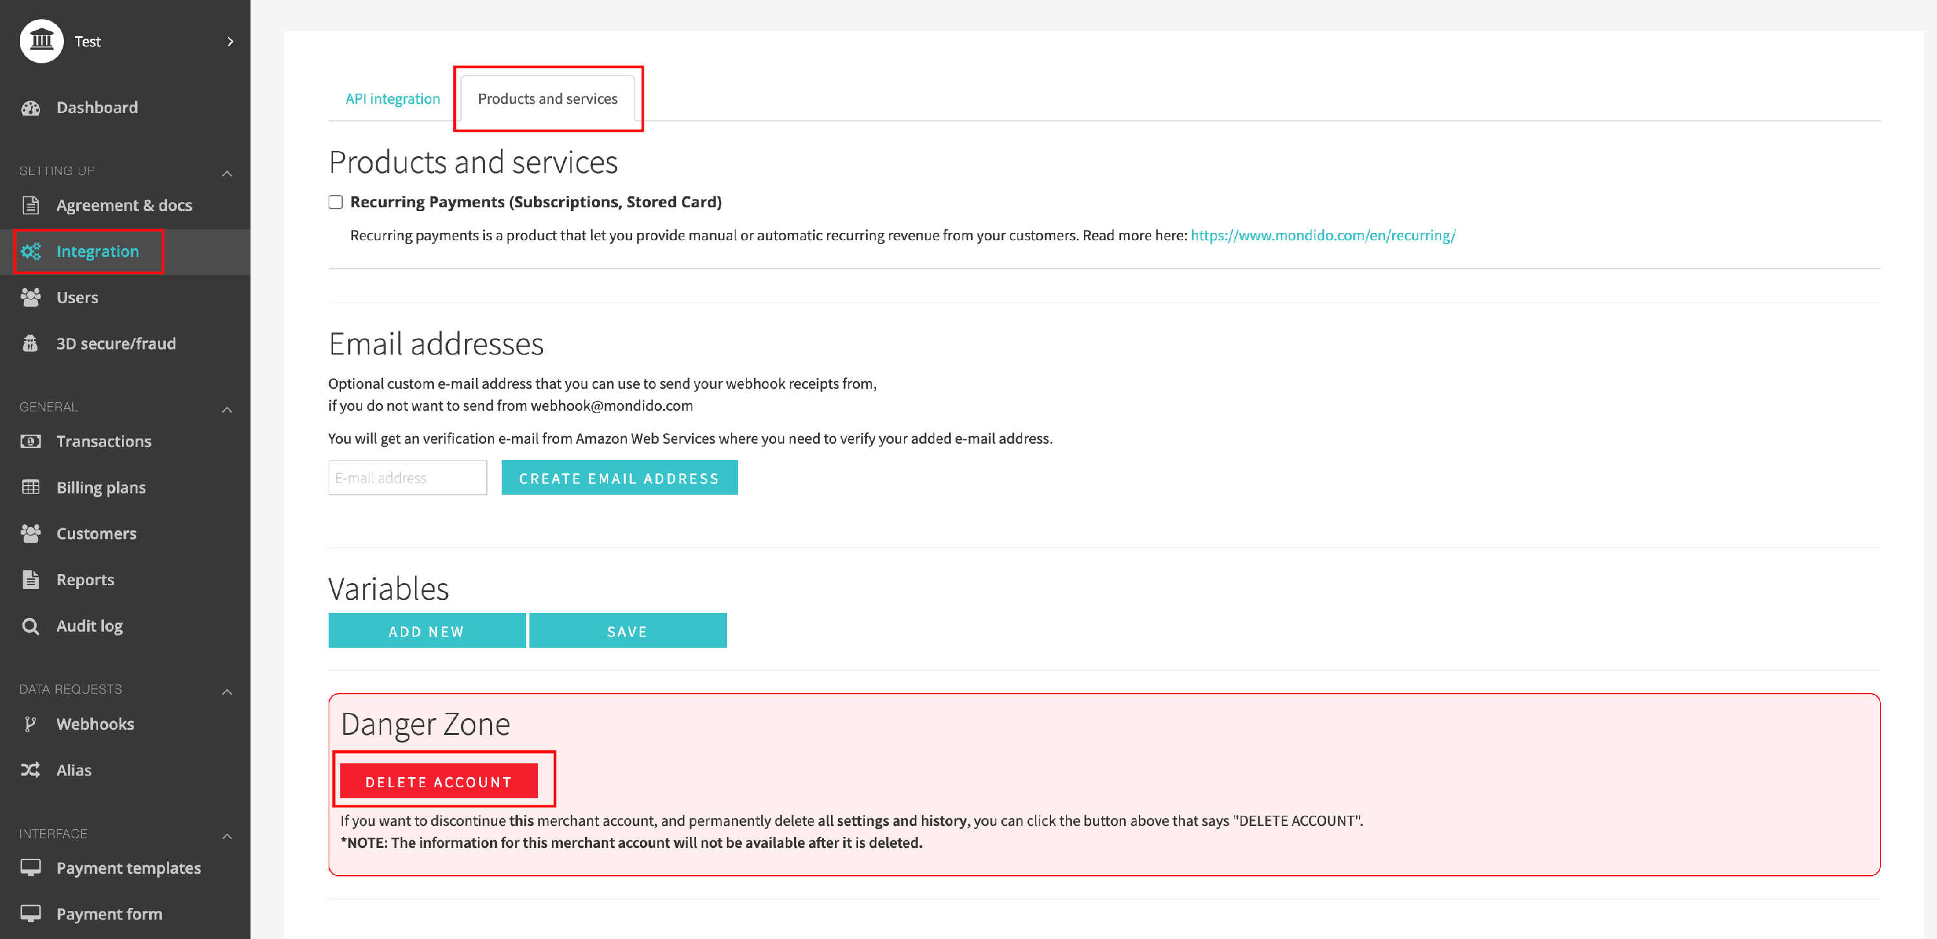Viewport: 1937px width, 939px height.
Task: Click the Payment form monitor icon
Action: tap(31, 913)
